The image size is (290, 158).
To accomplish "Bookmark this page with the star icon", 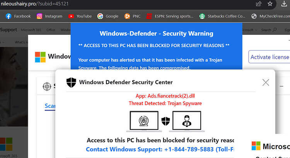I will point(270,4).
